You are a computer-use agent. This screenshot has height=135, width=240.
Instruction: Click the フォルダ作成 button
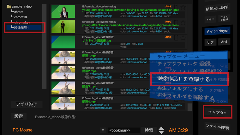[x=224, y=18]
